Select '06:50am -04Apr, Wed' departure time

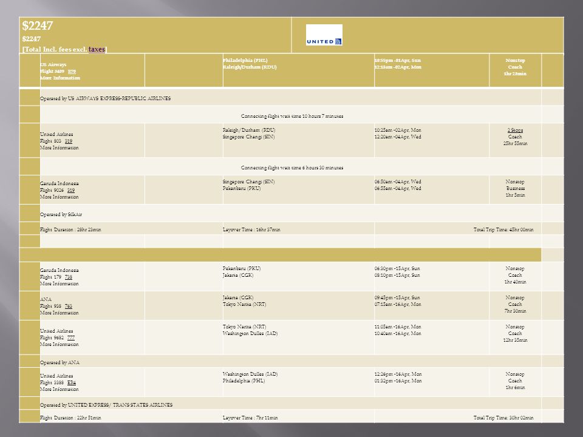[398, 182]
